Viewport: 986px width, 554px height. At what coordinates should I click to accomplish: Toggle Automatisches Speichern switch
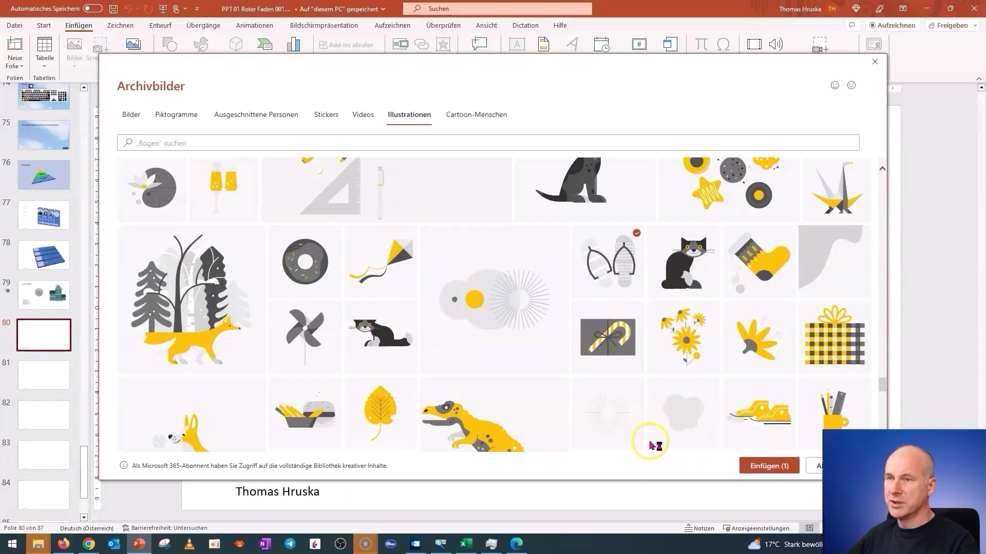click(x=92, y=9)
